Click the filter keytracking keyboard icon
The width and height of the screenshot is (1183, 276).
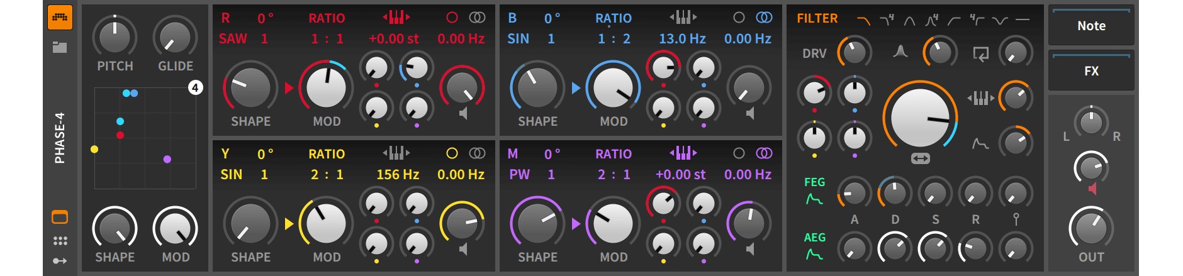tap(980, 98)
